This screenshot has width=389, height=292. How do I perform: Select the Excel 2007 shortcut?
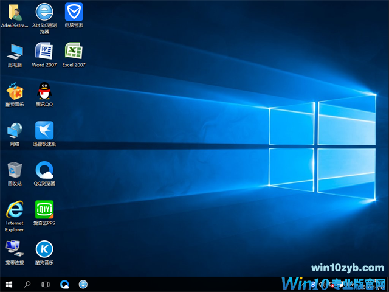(x=74, y=51)
